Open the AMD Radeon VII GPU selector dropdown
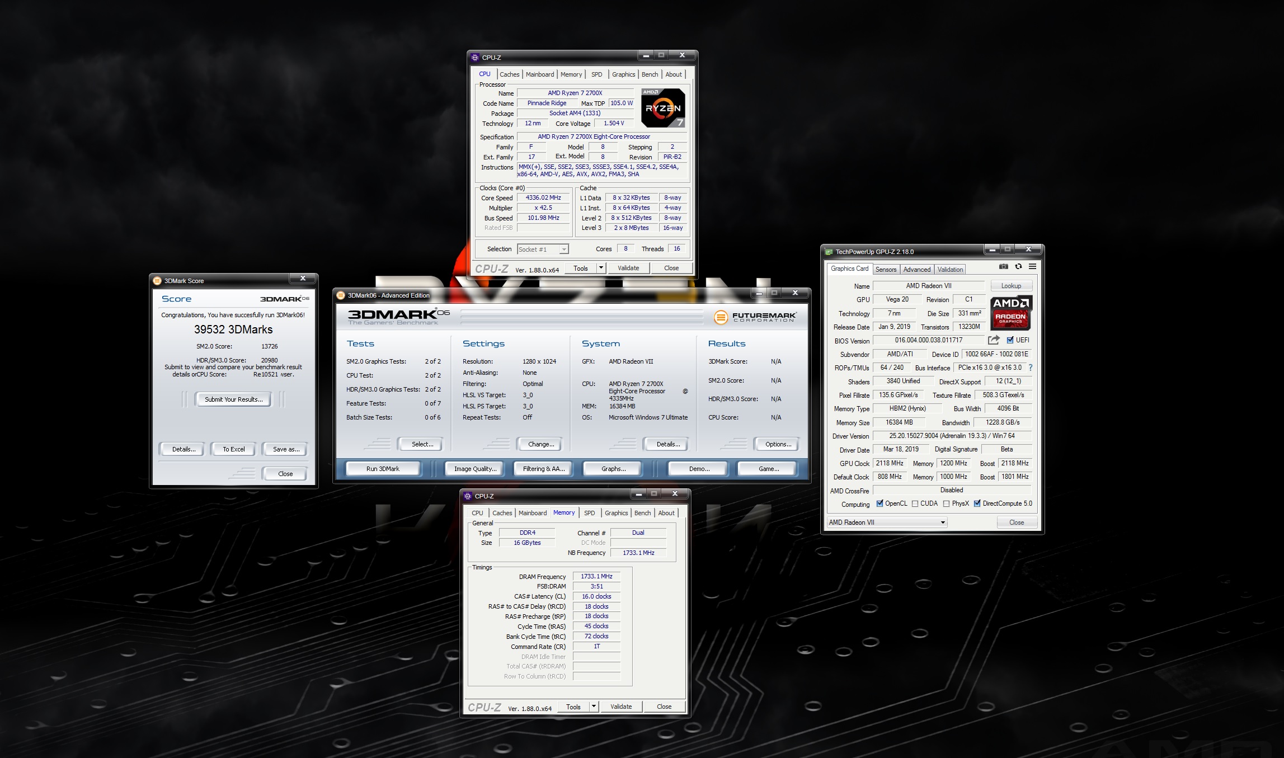 coord(886,522)
